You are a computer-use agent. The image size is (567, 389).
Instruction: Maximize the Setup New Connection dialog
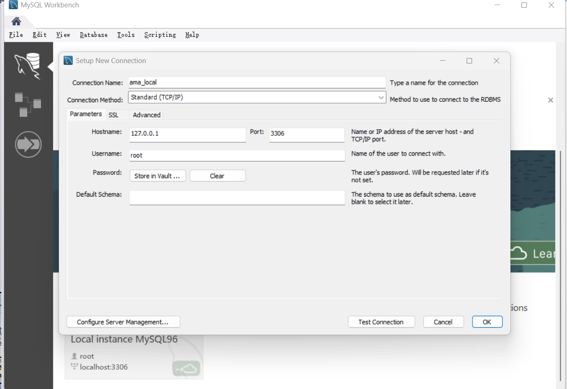click(x=469, y=61)
